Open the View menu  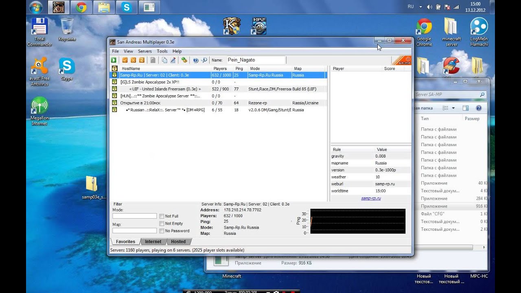[x=128, y=51]
